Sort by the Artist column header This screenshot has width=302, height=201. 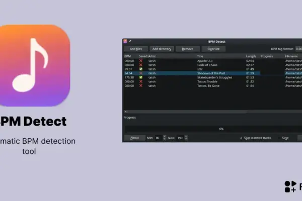pyautogui.click(x=152, y=56)
